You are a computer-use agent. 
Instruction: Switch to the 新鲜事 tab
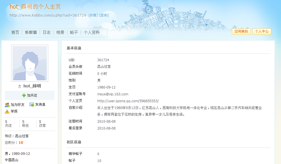pos(31,32)
